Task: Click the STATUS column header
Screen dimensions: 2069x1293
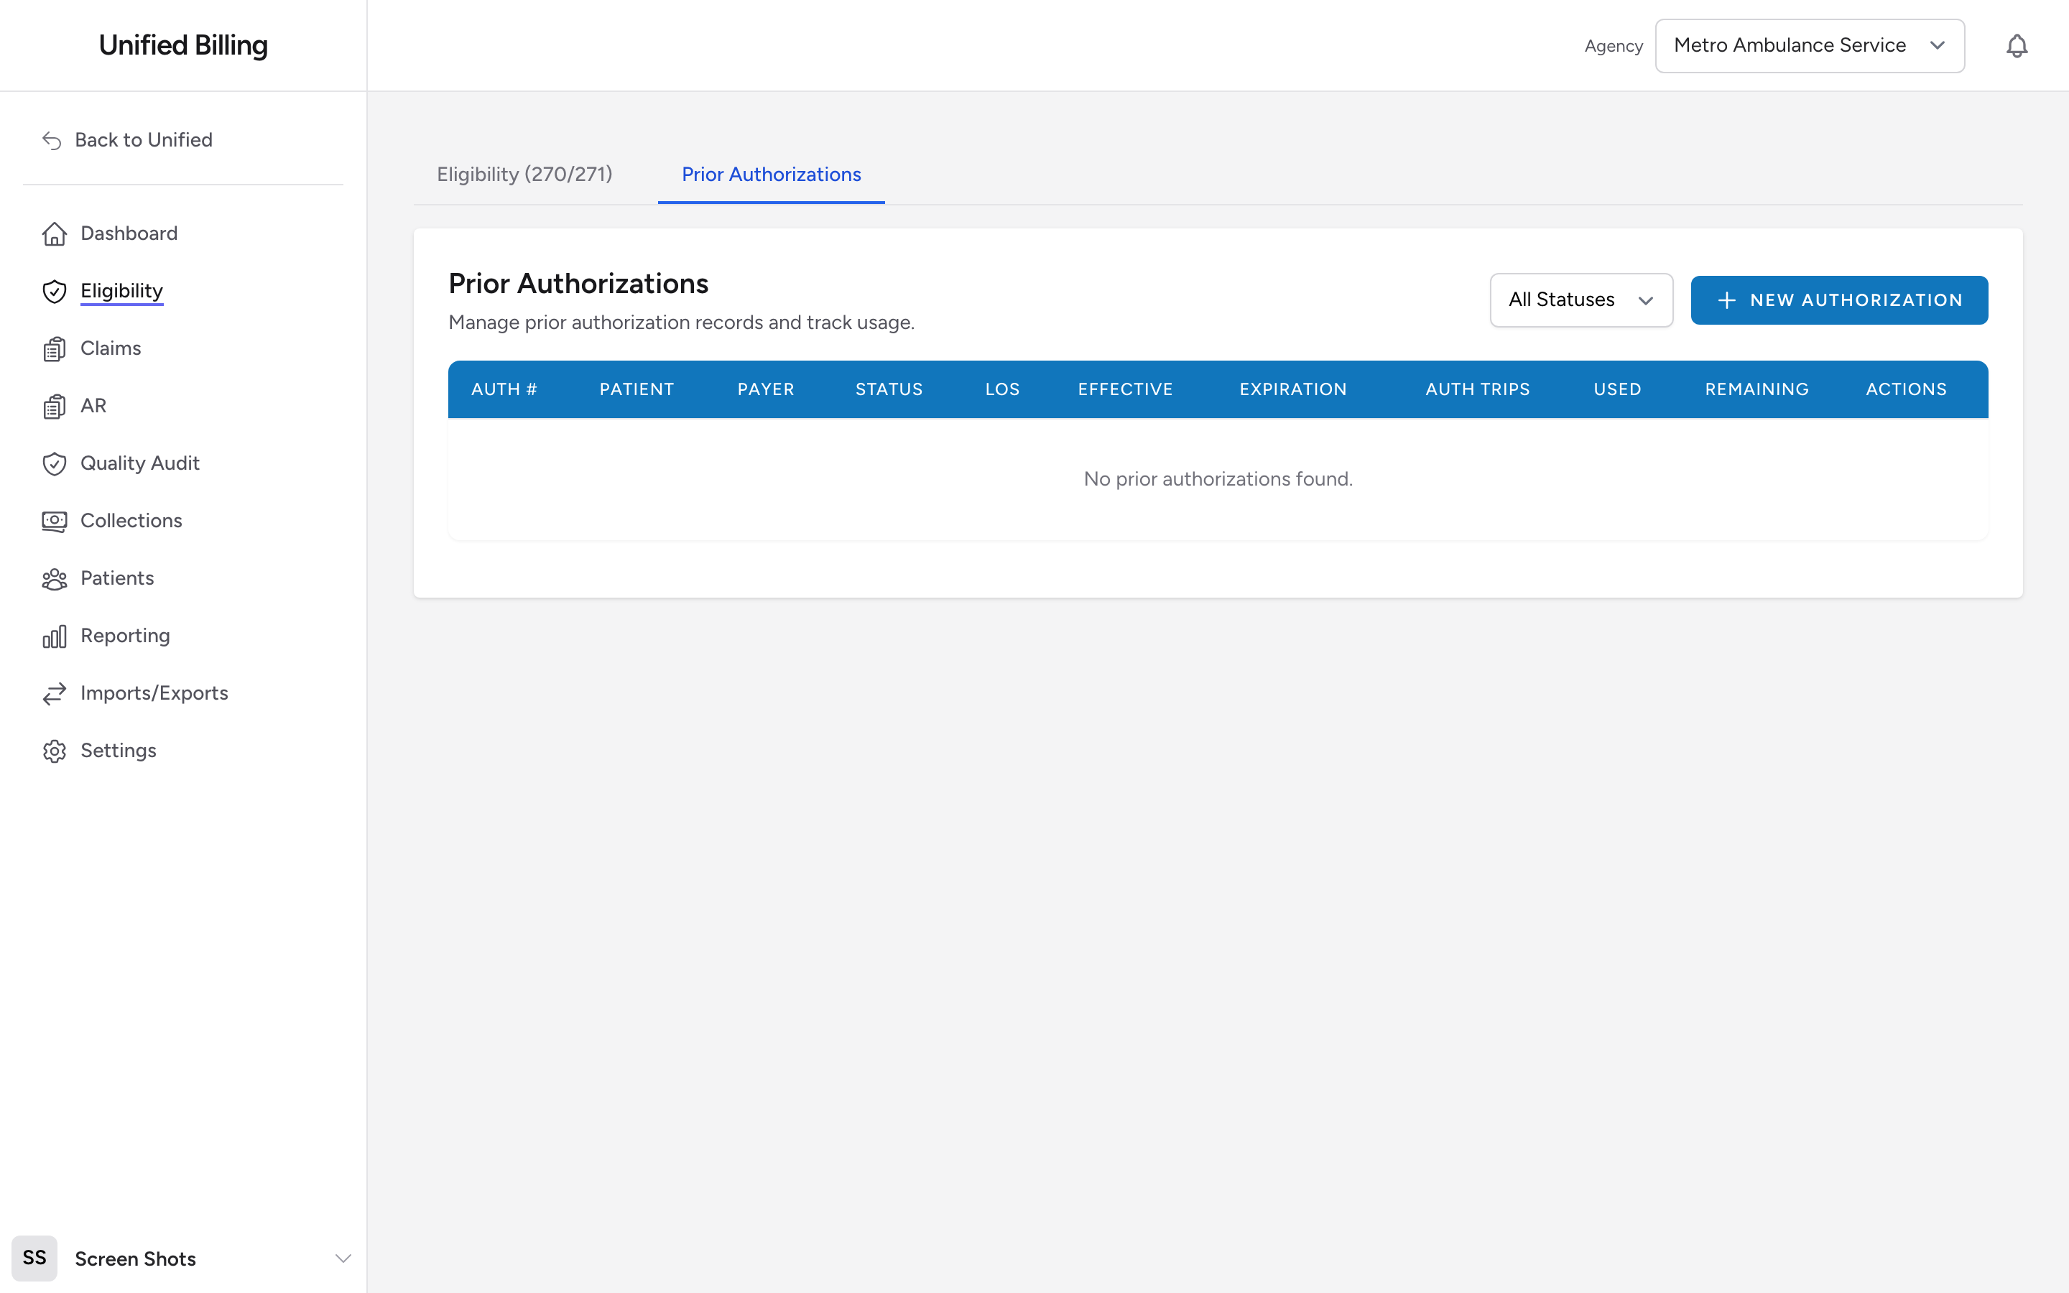Action: (x=889, y=389)
